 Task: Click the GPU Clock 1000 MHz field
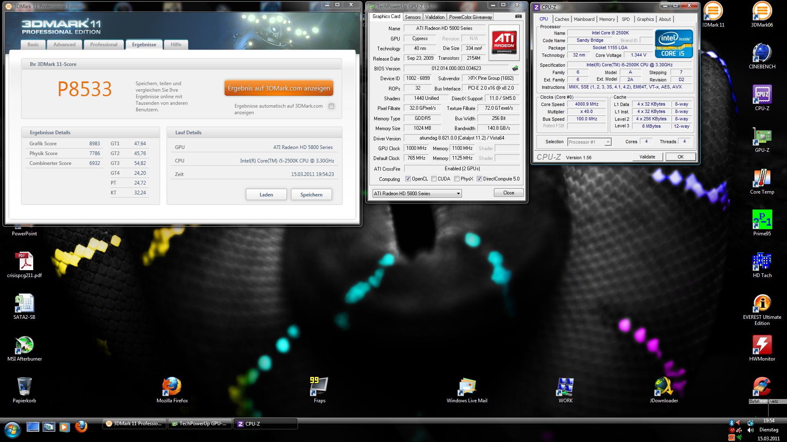point(416,148)
